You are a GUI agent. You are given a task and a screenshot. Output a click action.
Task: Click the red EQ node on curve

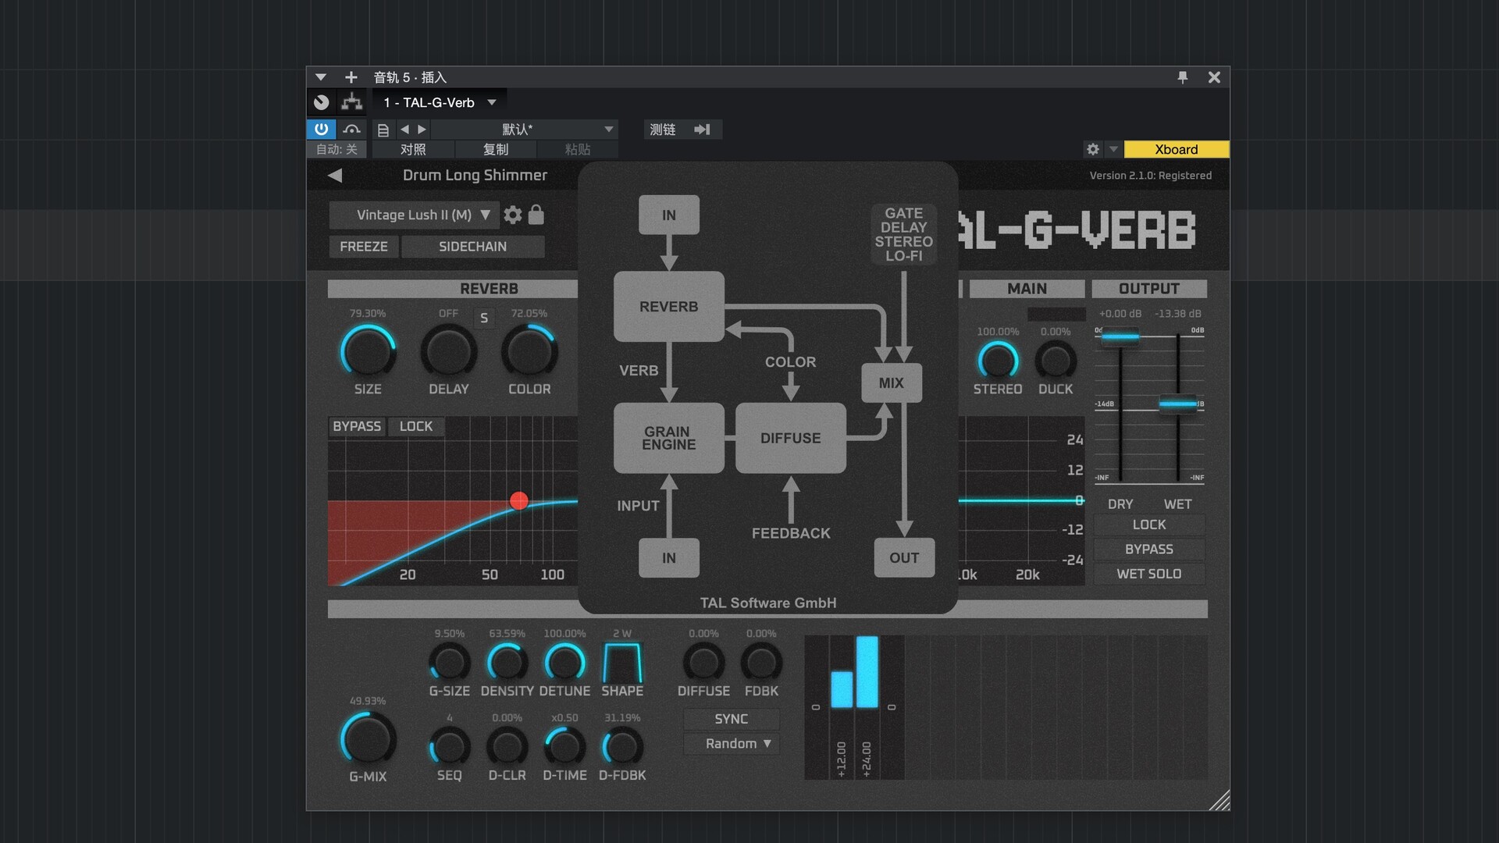(519, 500)
